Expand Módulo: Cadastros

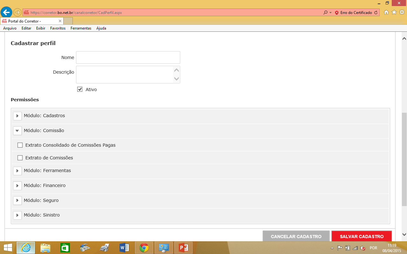(x=17, y=116)
